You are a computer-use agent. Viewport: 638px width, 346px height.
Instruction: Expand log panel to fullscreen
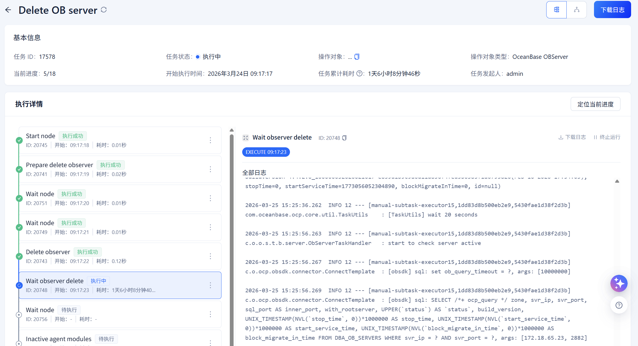click(245, 138)
